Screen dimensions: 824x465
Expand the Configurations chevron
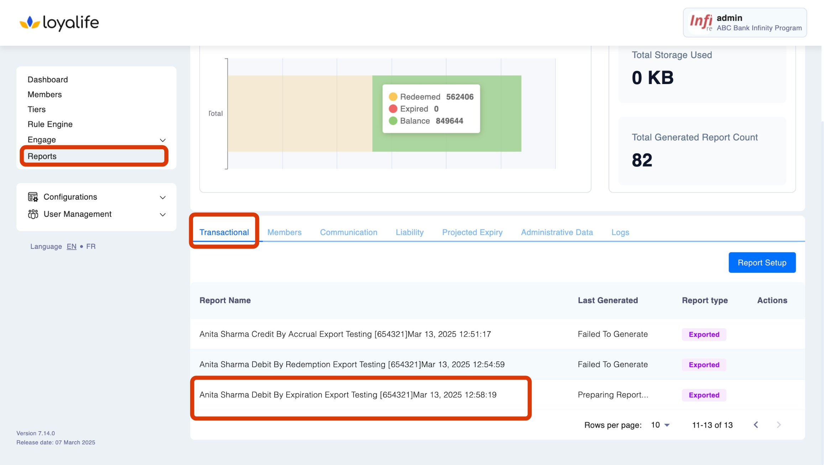[163, 197]
